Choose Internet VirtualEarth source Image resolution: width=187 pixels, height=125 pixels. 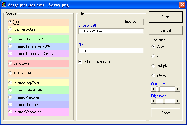tap(10, 90)
